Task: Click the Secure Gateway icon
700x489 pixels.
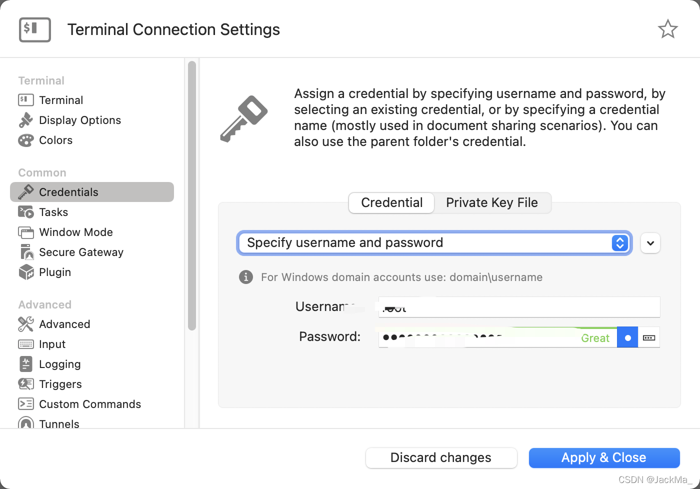Action: click(25, 252)
